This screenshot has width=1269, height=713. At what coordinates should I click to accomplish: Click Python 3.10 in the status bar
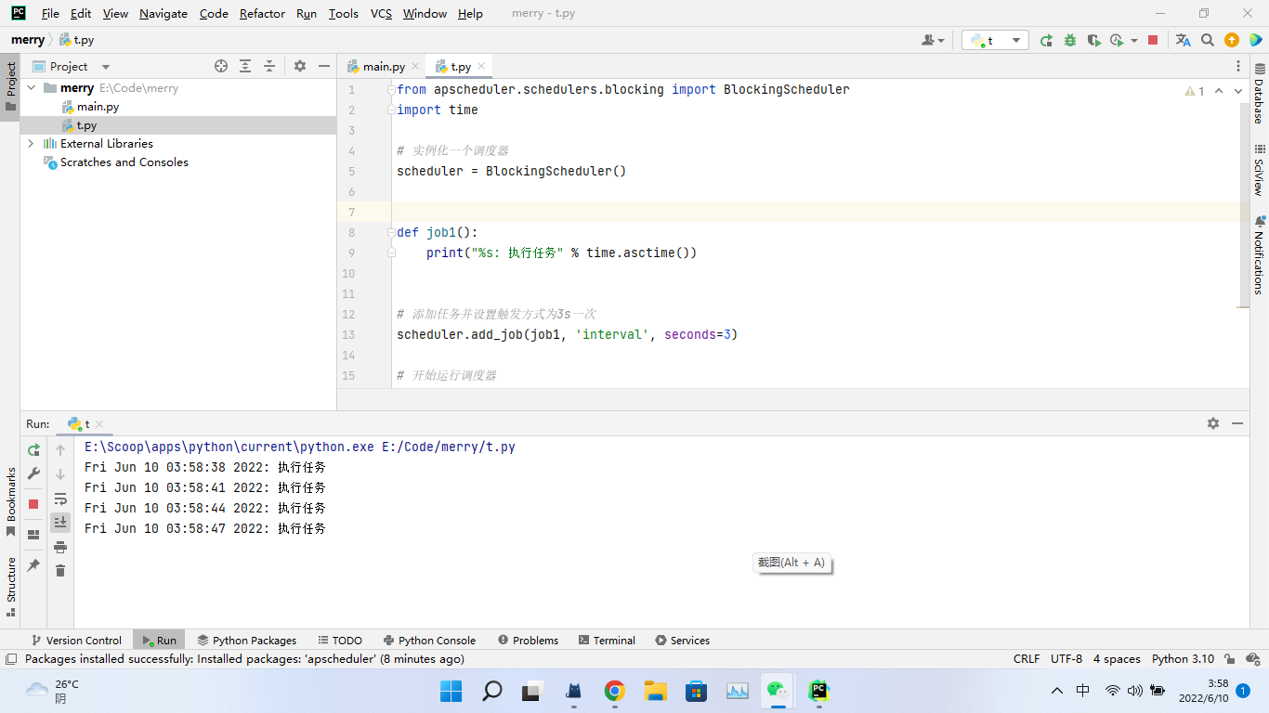[1182, 659]
